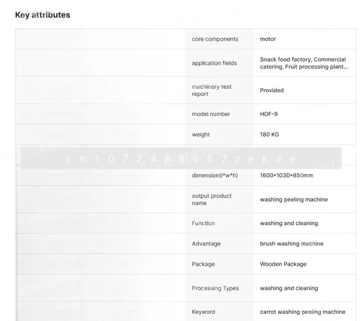The width and height of the screenshot is (362, 321).
Task: Click the model number label
Action: (x=211, y=114)
